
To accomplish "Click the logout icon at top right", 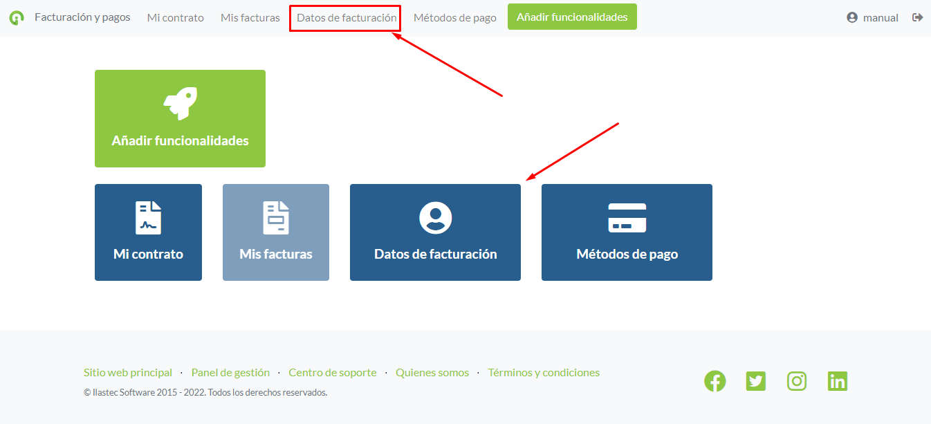I will tap(918, 17).
